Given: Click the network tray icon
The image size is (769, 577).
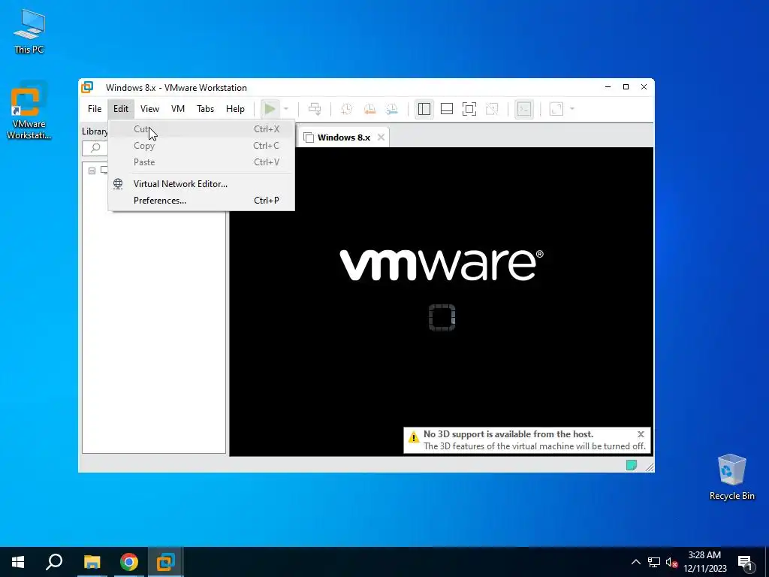Looking at the screenshot, I should 654,562.
